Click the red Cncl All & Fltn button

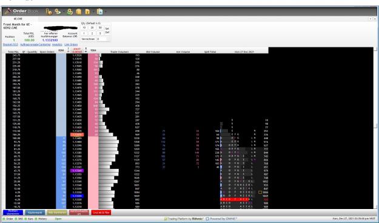(x=101, y=213)
